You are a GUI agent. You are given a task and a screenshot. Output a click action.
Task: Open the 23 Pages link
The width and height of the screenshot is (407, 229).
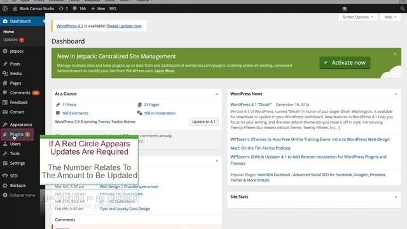click(x=151, y=104)
